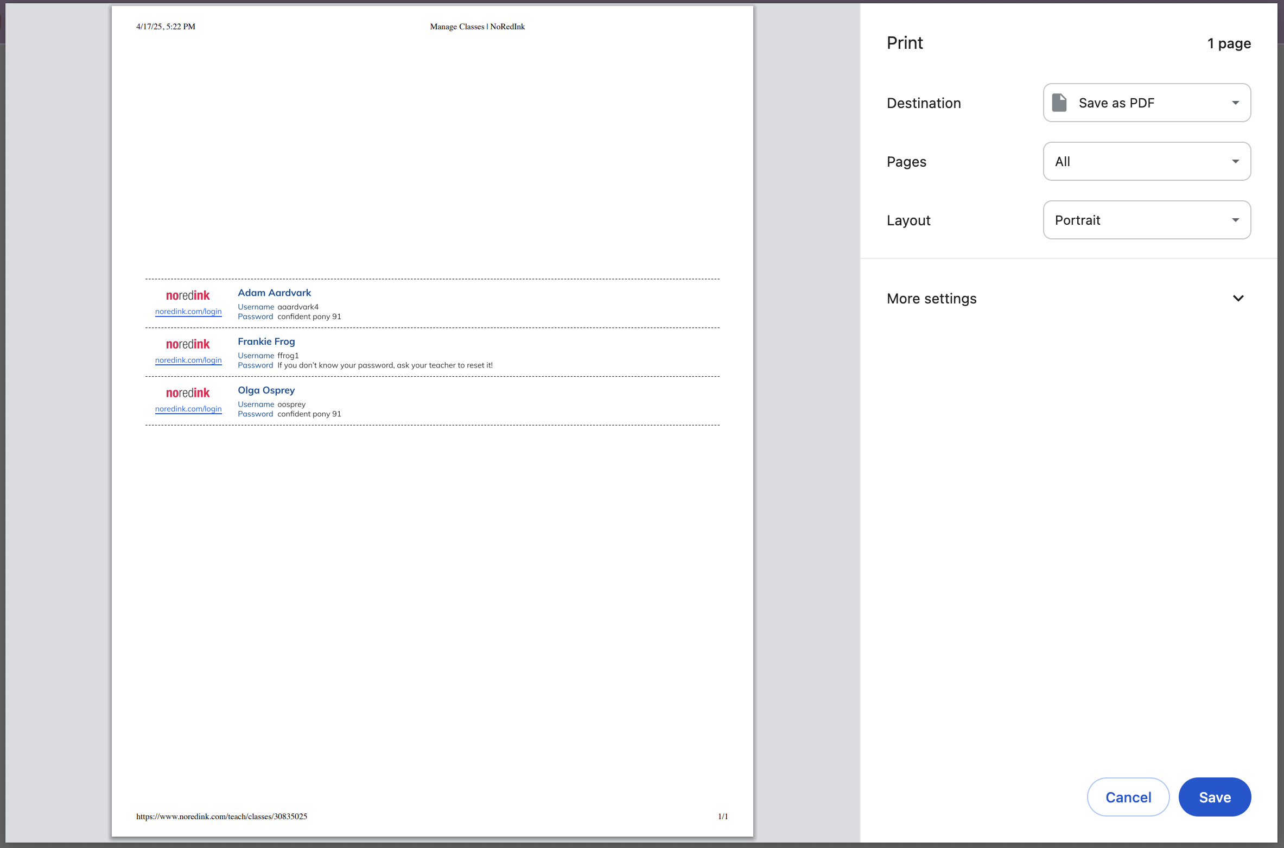1284x848 pixels.
Task: Click the Layout dropdown arrow icon
Action: tap(1236, 220)
